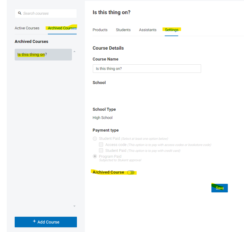Save the course settings
This screenshot has height=232, width=244.
click(220, 188)
